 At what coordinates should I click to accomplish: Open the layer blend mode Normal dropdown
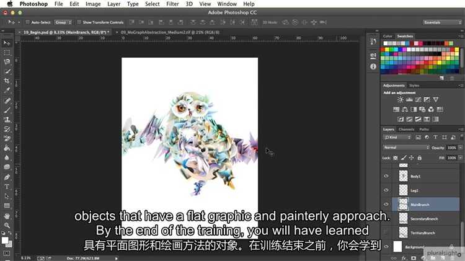point(406,148)
